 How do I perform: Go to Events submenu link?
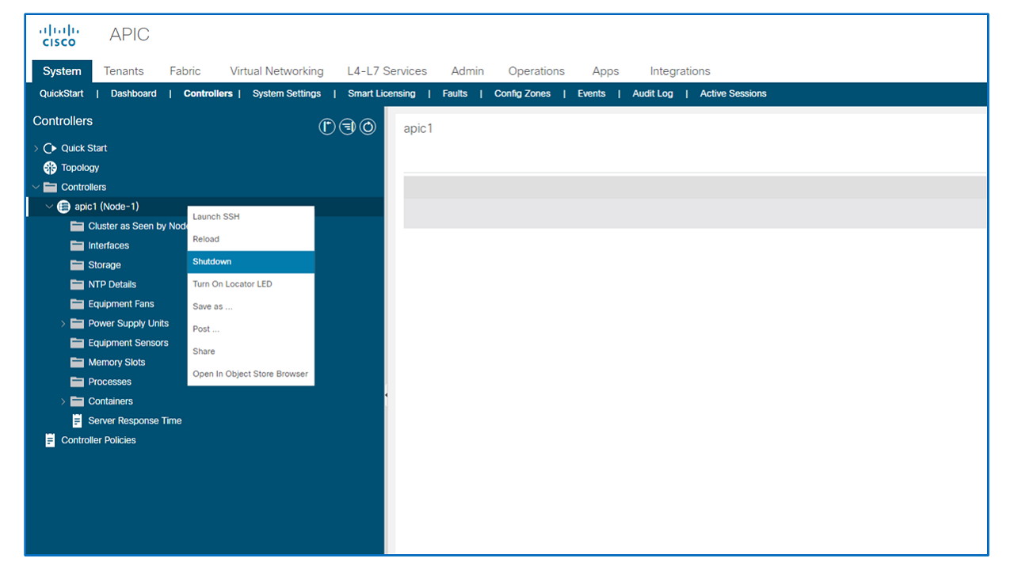tap(592, 93)
